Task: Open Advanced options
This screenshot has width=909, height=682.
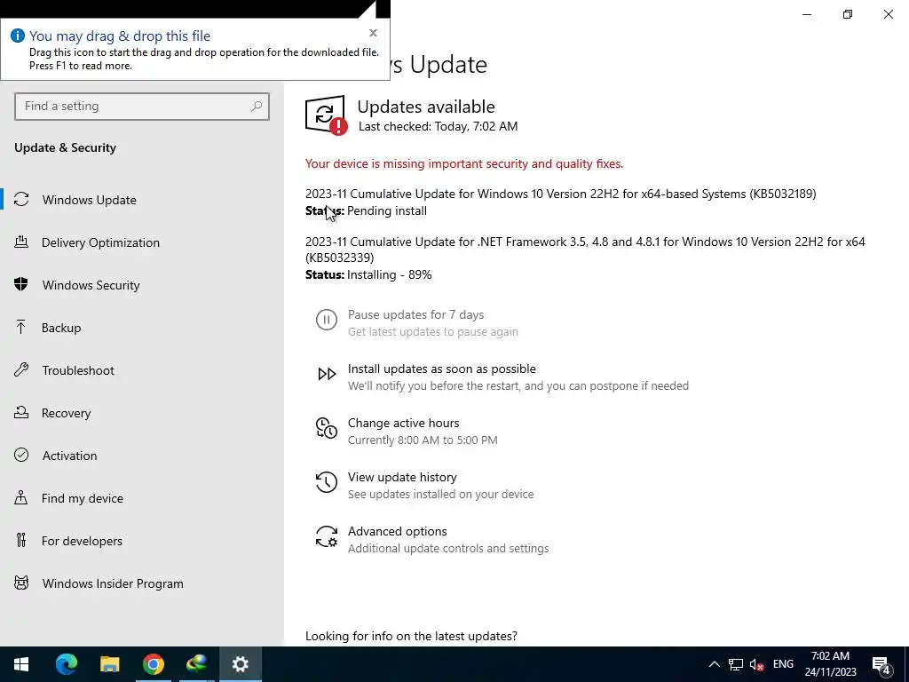Action: [397, 531]
